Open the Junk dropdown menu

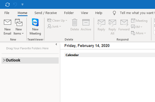point(54,26)
